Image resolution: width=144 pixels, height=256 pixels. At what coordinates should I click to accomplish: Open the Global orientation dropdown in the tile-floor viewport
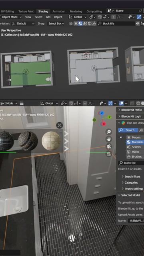point(49,103)
